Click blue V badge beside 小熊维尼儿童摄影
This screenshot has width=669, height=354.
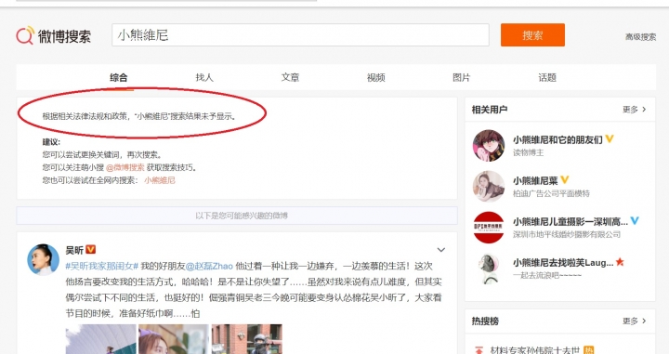tap(635, 221)
